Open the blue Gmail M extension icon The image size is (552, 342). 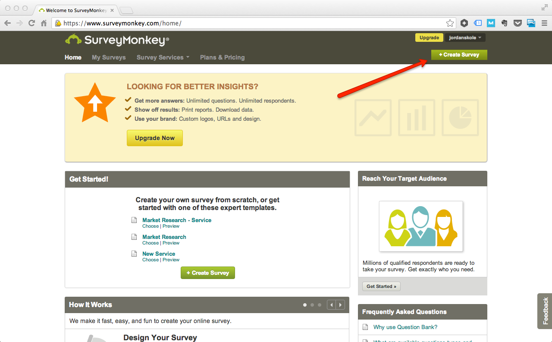point(491,23)
